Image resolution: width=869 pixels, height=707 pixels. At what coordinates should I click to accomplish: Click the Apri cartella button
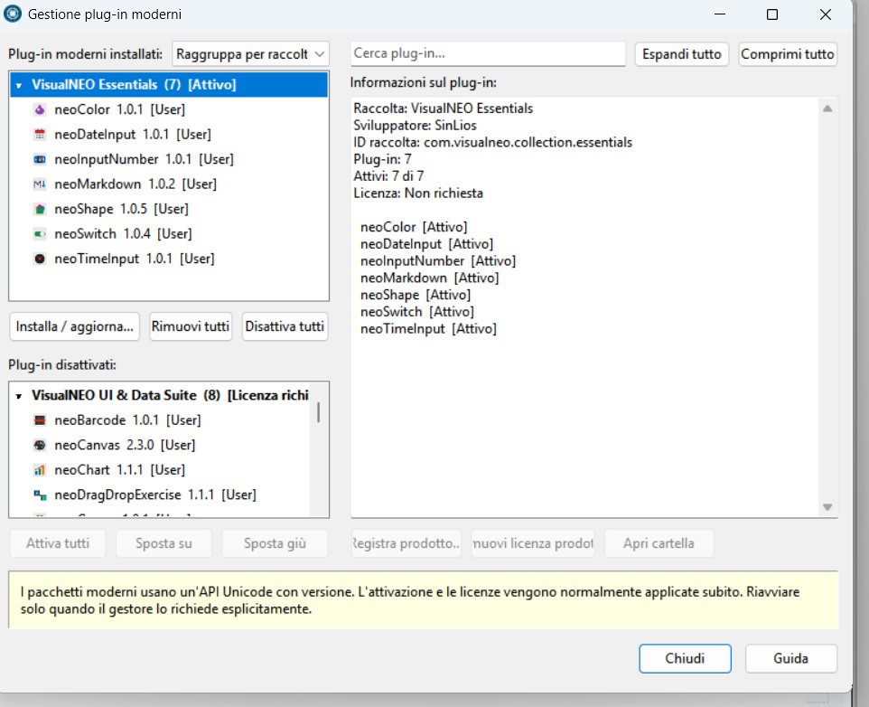[659, 543]
